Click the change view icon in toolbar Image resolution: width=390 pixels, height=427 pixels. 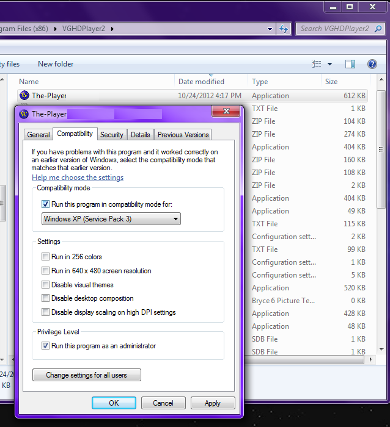pos(317,64)
